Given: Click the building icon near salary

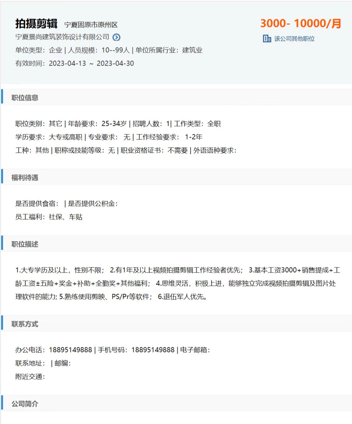Looking at the screenshot, I should (267, 39).
